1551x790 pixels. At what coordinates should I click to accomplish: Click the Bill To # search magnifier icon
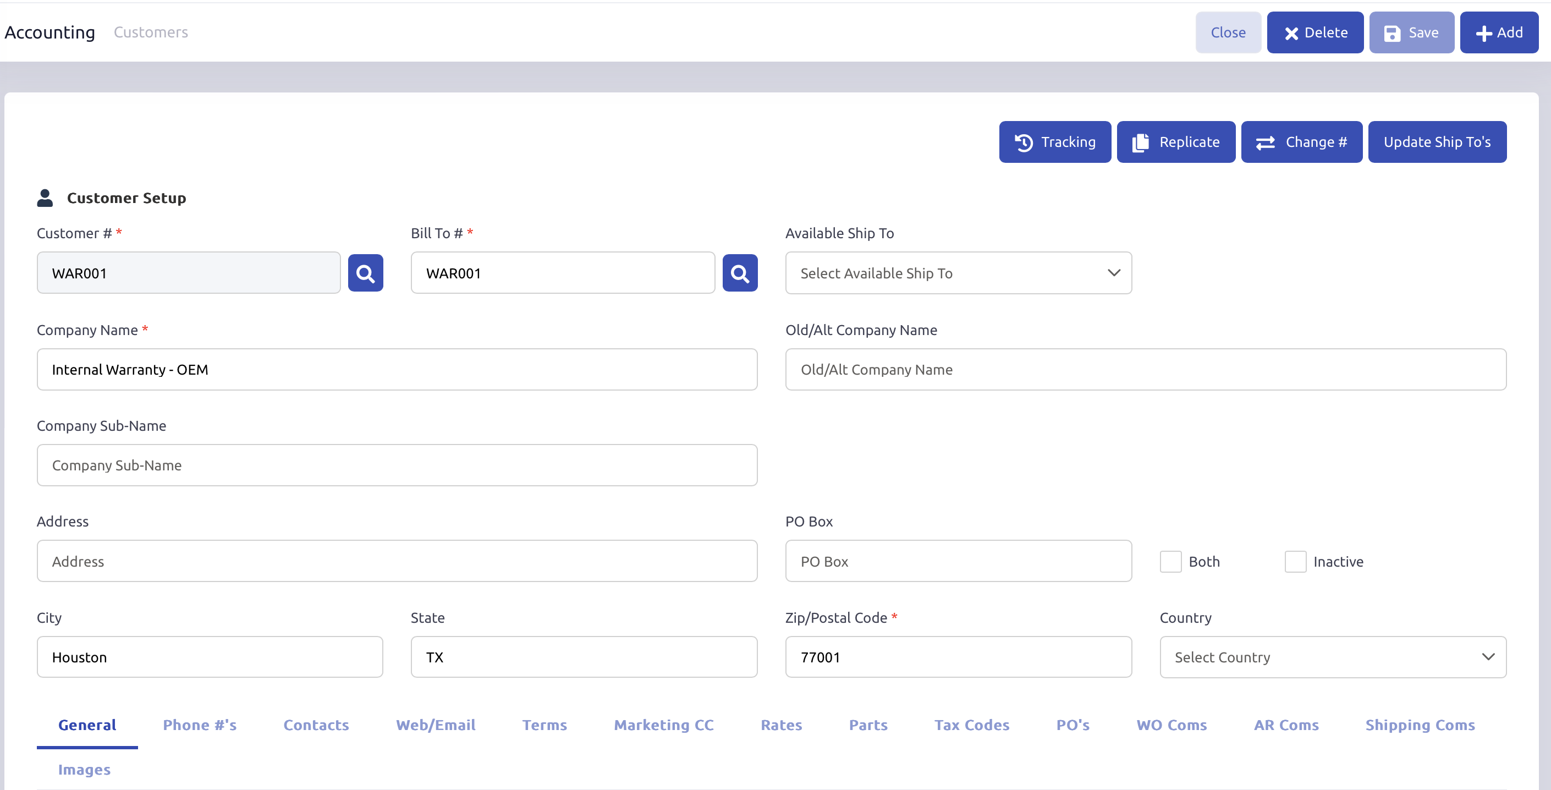click(x=739, y=273)
